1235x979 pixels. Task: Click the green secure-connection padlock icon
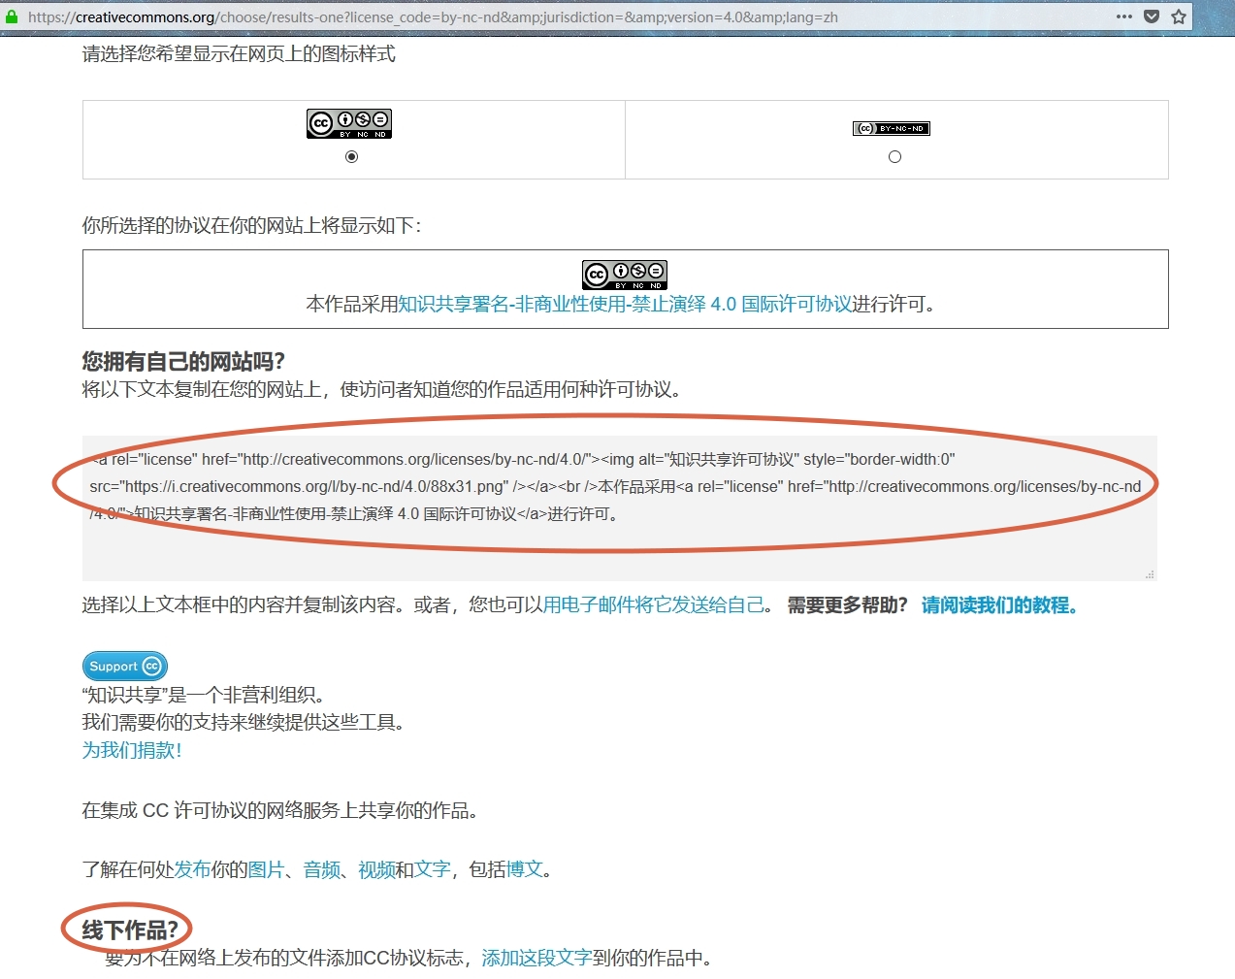(12, 16)
